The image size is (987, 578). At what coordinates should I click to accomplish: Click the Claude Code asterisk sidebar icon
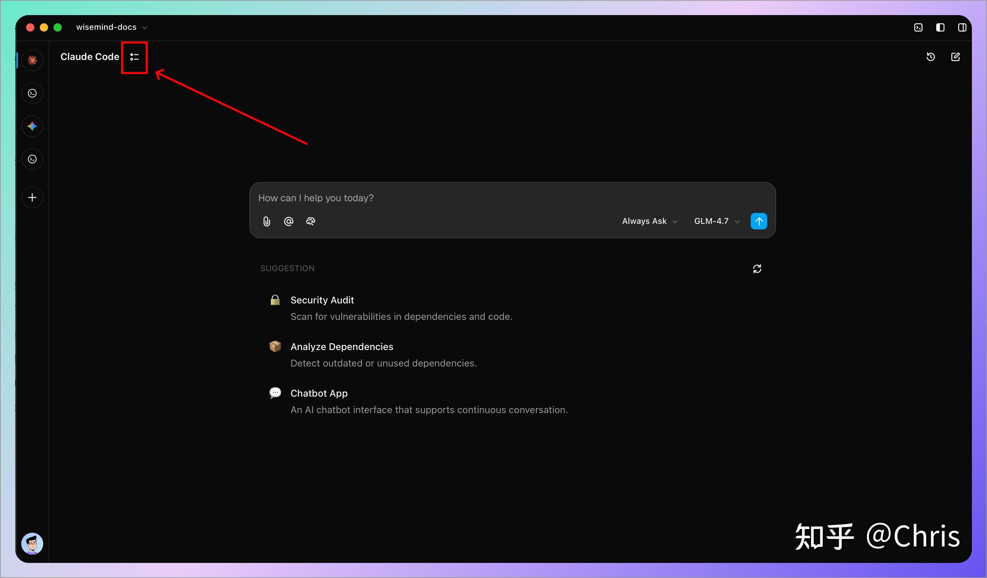(x=32, y=60)
